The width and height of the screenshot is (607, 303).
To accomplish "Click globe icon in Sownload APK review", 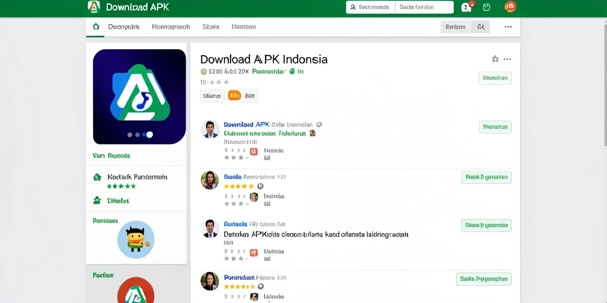I will coord(319,124).
